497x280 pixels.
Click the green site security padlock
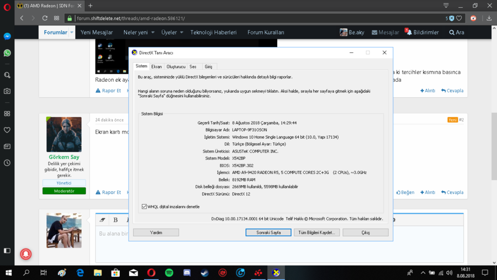(70, 18)
